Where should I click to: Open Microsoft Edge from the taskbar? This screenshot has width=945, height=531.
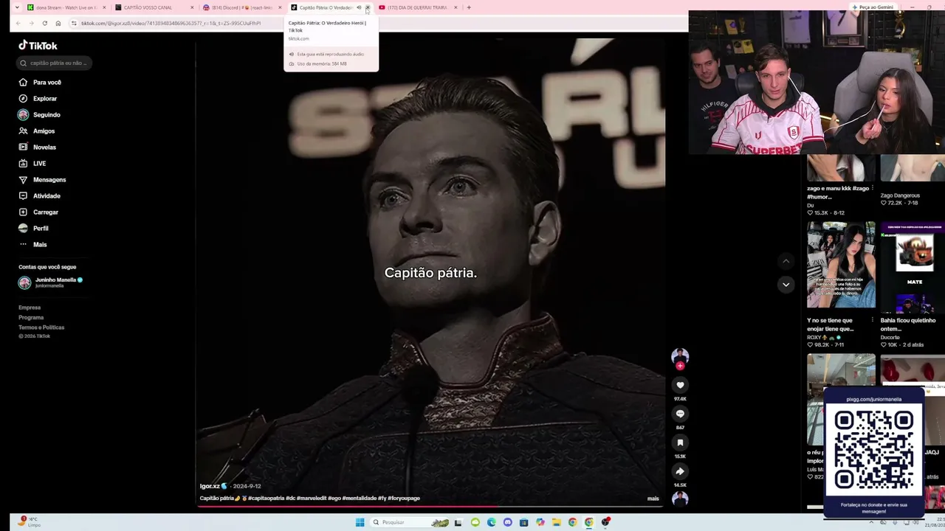[x=491, y=522]
